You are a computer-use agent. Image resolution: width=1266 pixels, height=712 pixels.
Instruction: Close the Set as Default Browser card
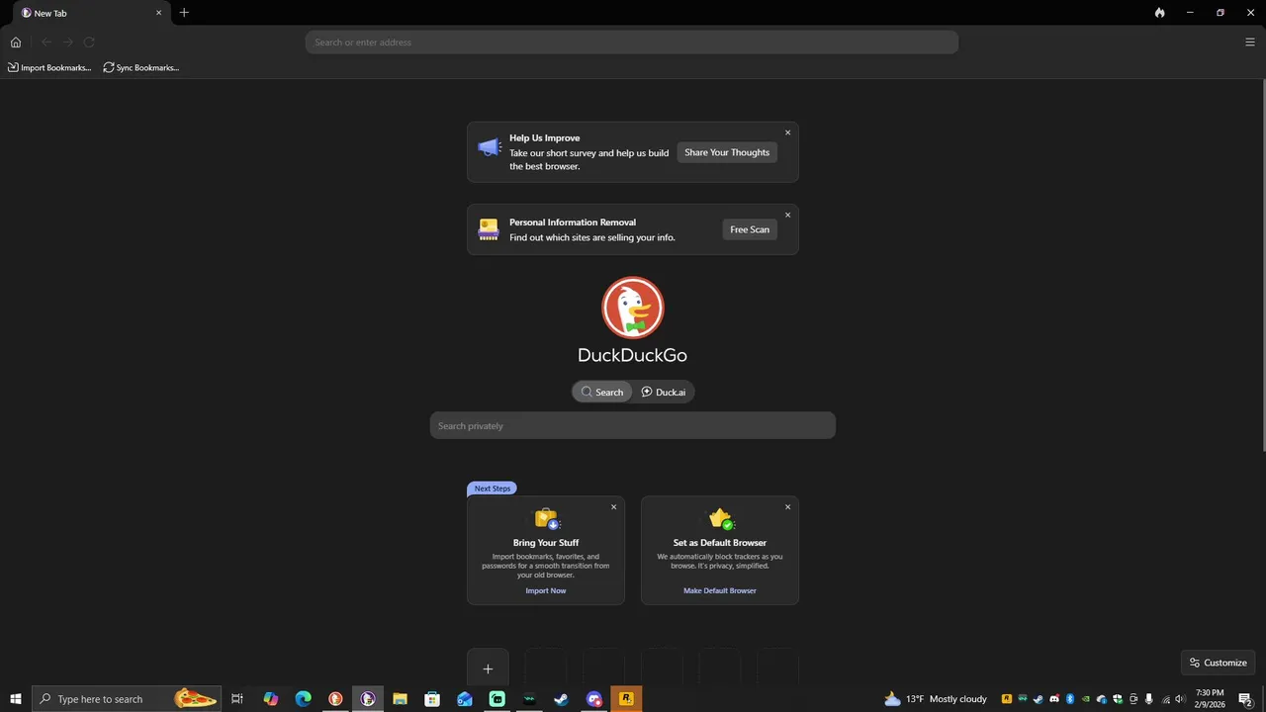[x=788, y=507]
